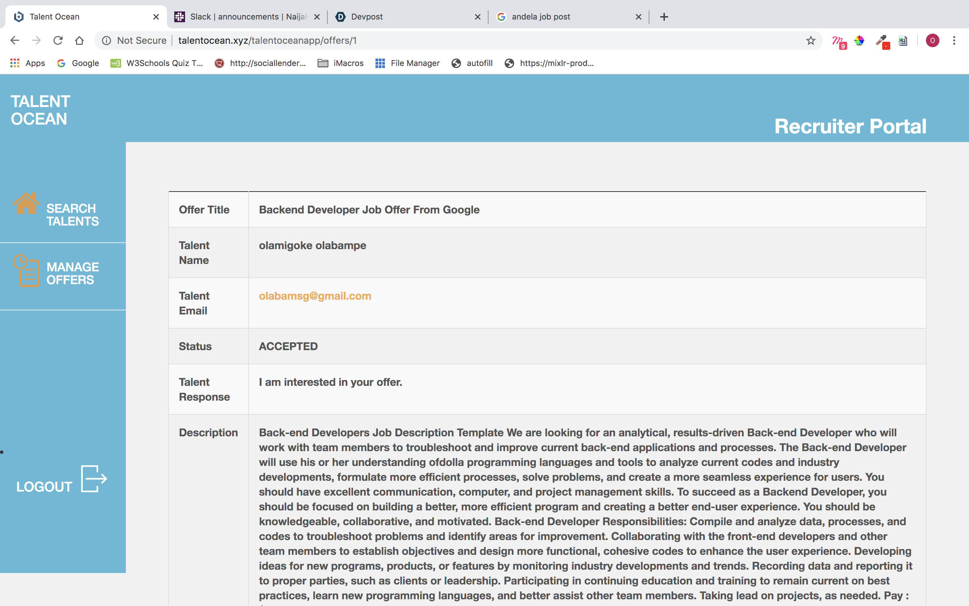Bookmark this page with the star icon

click(811, 40)
